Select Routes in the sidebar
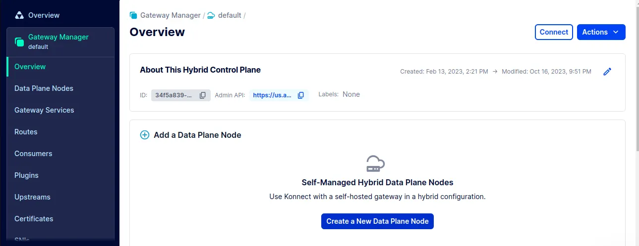 tap(26, 132)
